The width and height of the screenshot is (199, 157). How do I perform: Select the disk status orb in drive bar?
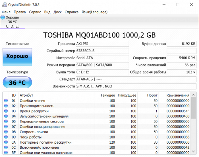click(3, 17)
